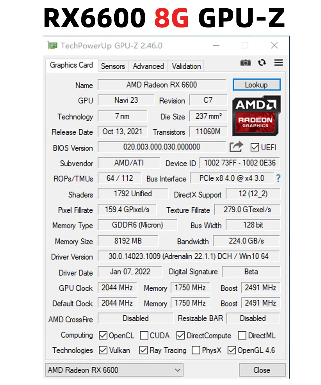
Task: Click the AMD Radeon Graphics logo
Action: click(x=256, y=116)
